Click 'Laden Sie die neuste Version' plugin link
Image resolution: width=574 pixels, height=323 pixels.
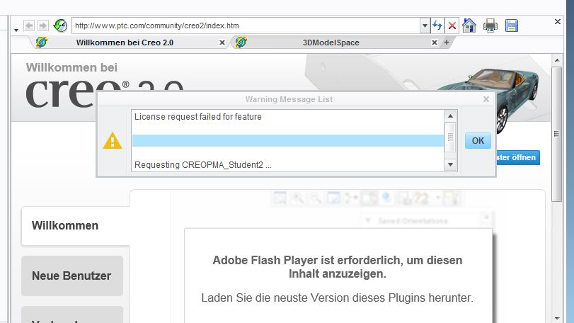point(337,297)
